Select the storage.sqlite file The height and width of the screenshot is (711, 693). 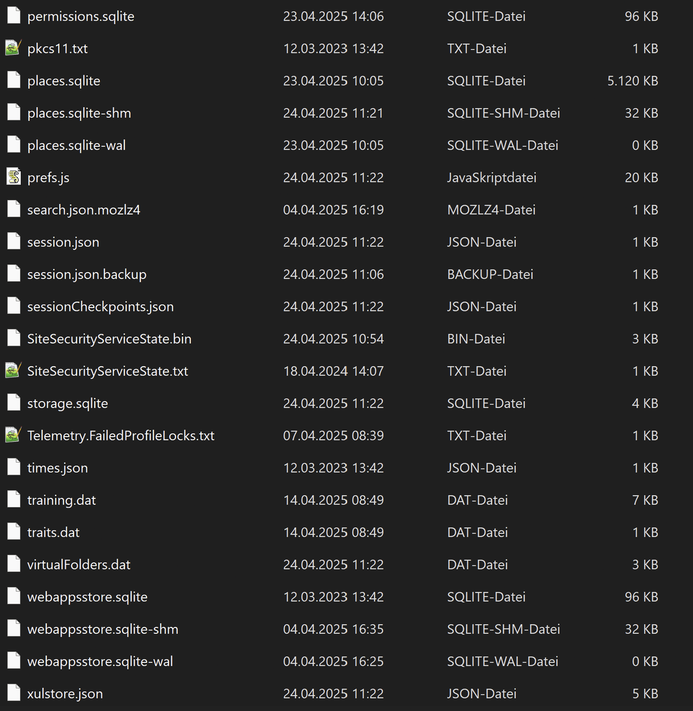68,403
